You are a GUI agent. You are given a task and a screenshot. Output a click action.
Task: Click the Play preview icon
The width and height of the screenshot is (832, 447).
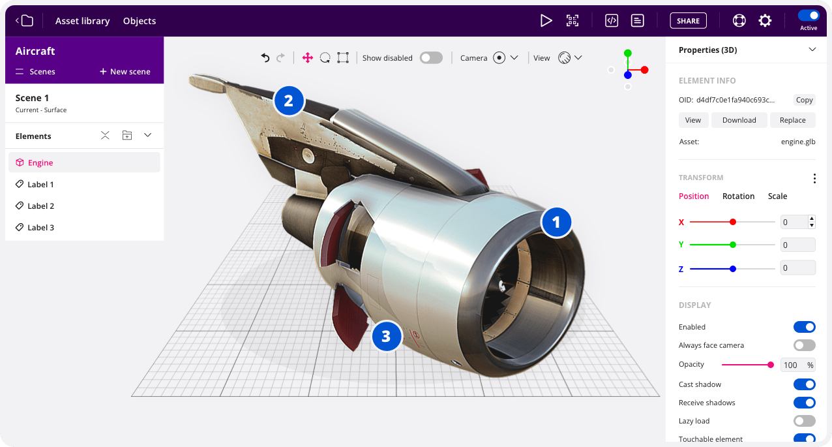pos(546,21)
